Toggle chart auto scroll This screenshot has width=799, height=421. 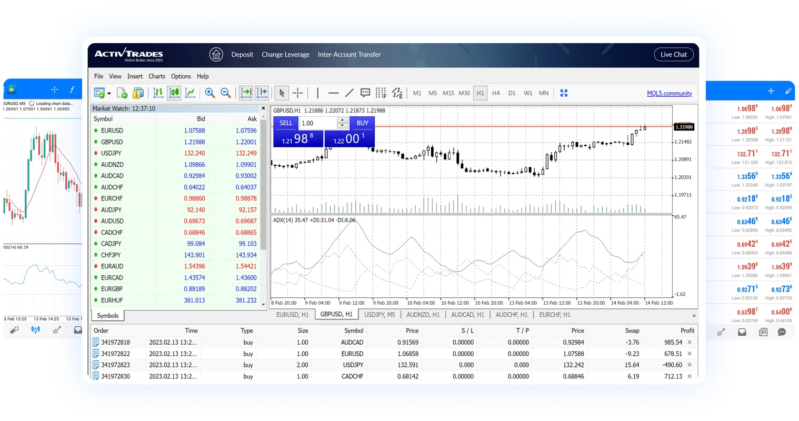pyautogui.click(x=245, y=93)
